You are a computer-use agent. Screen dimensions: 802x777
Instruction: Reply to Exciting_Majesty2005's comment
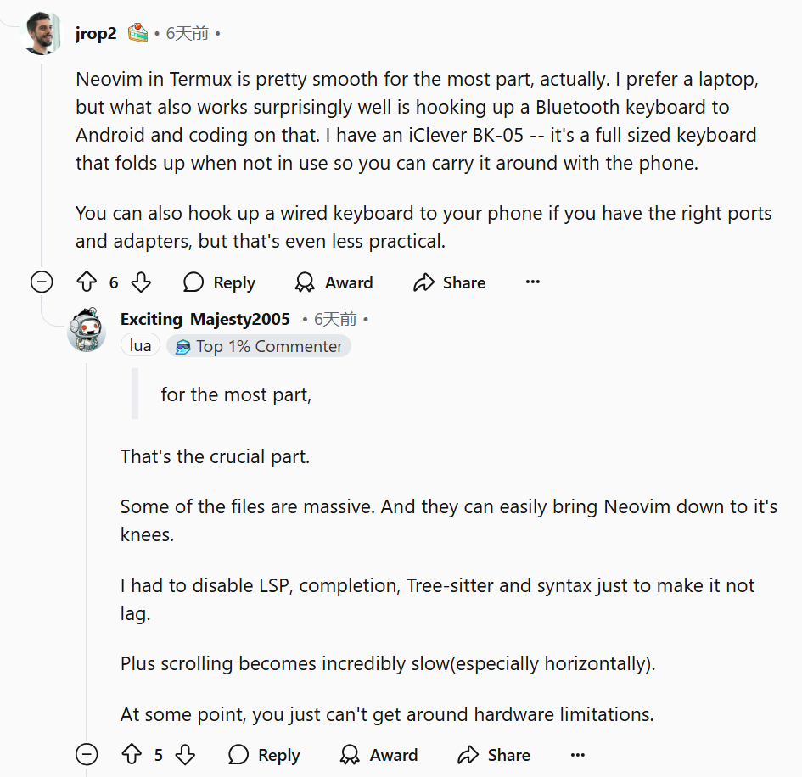point(264,754)
